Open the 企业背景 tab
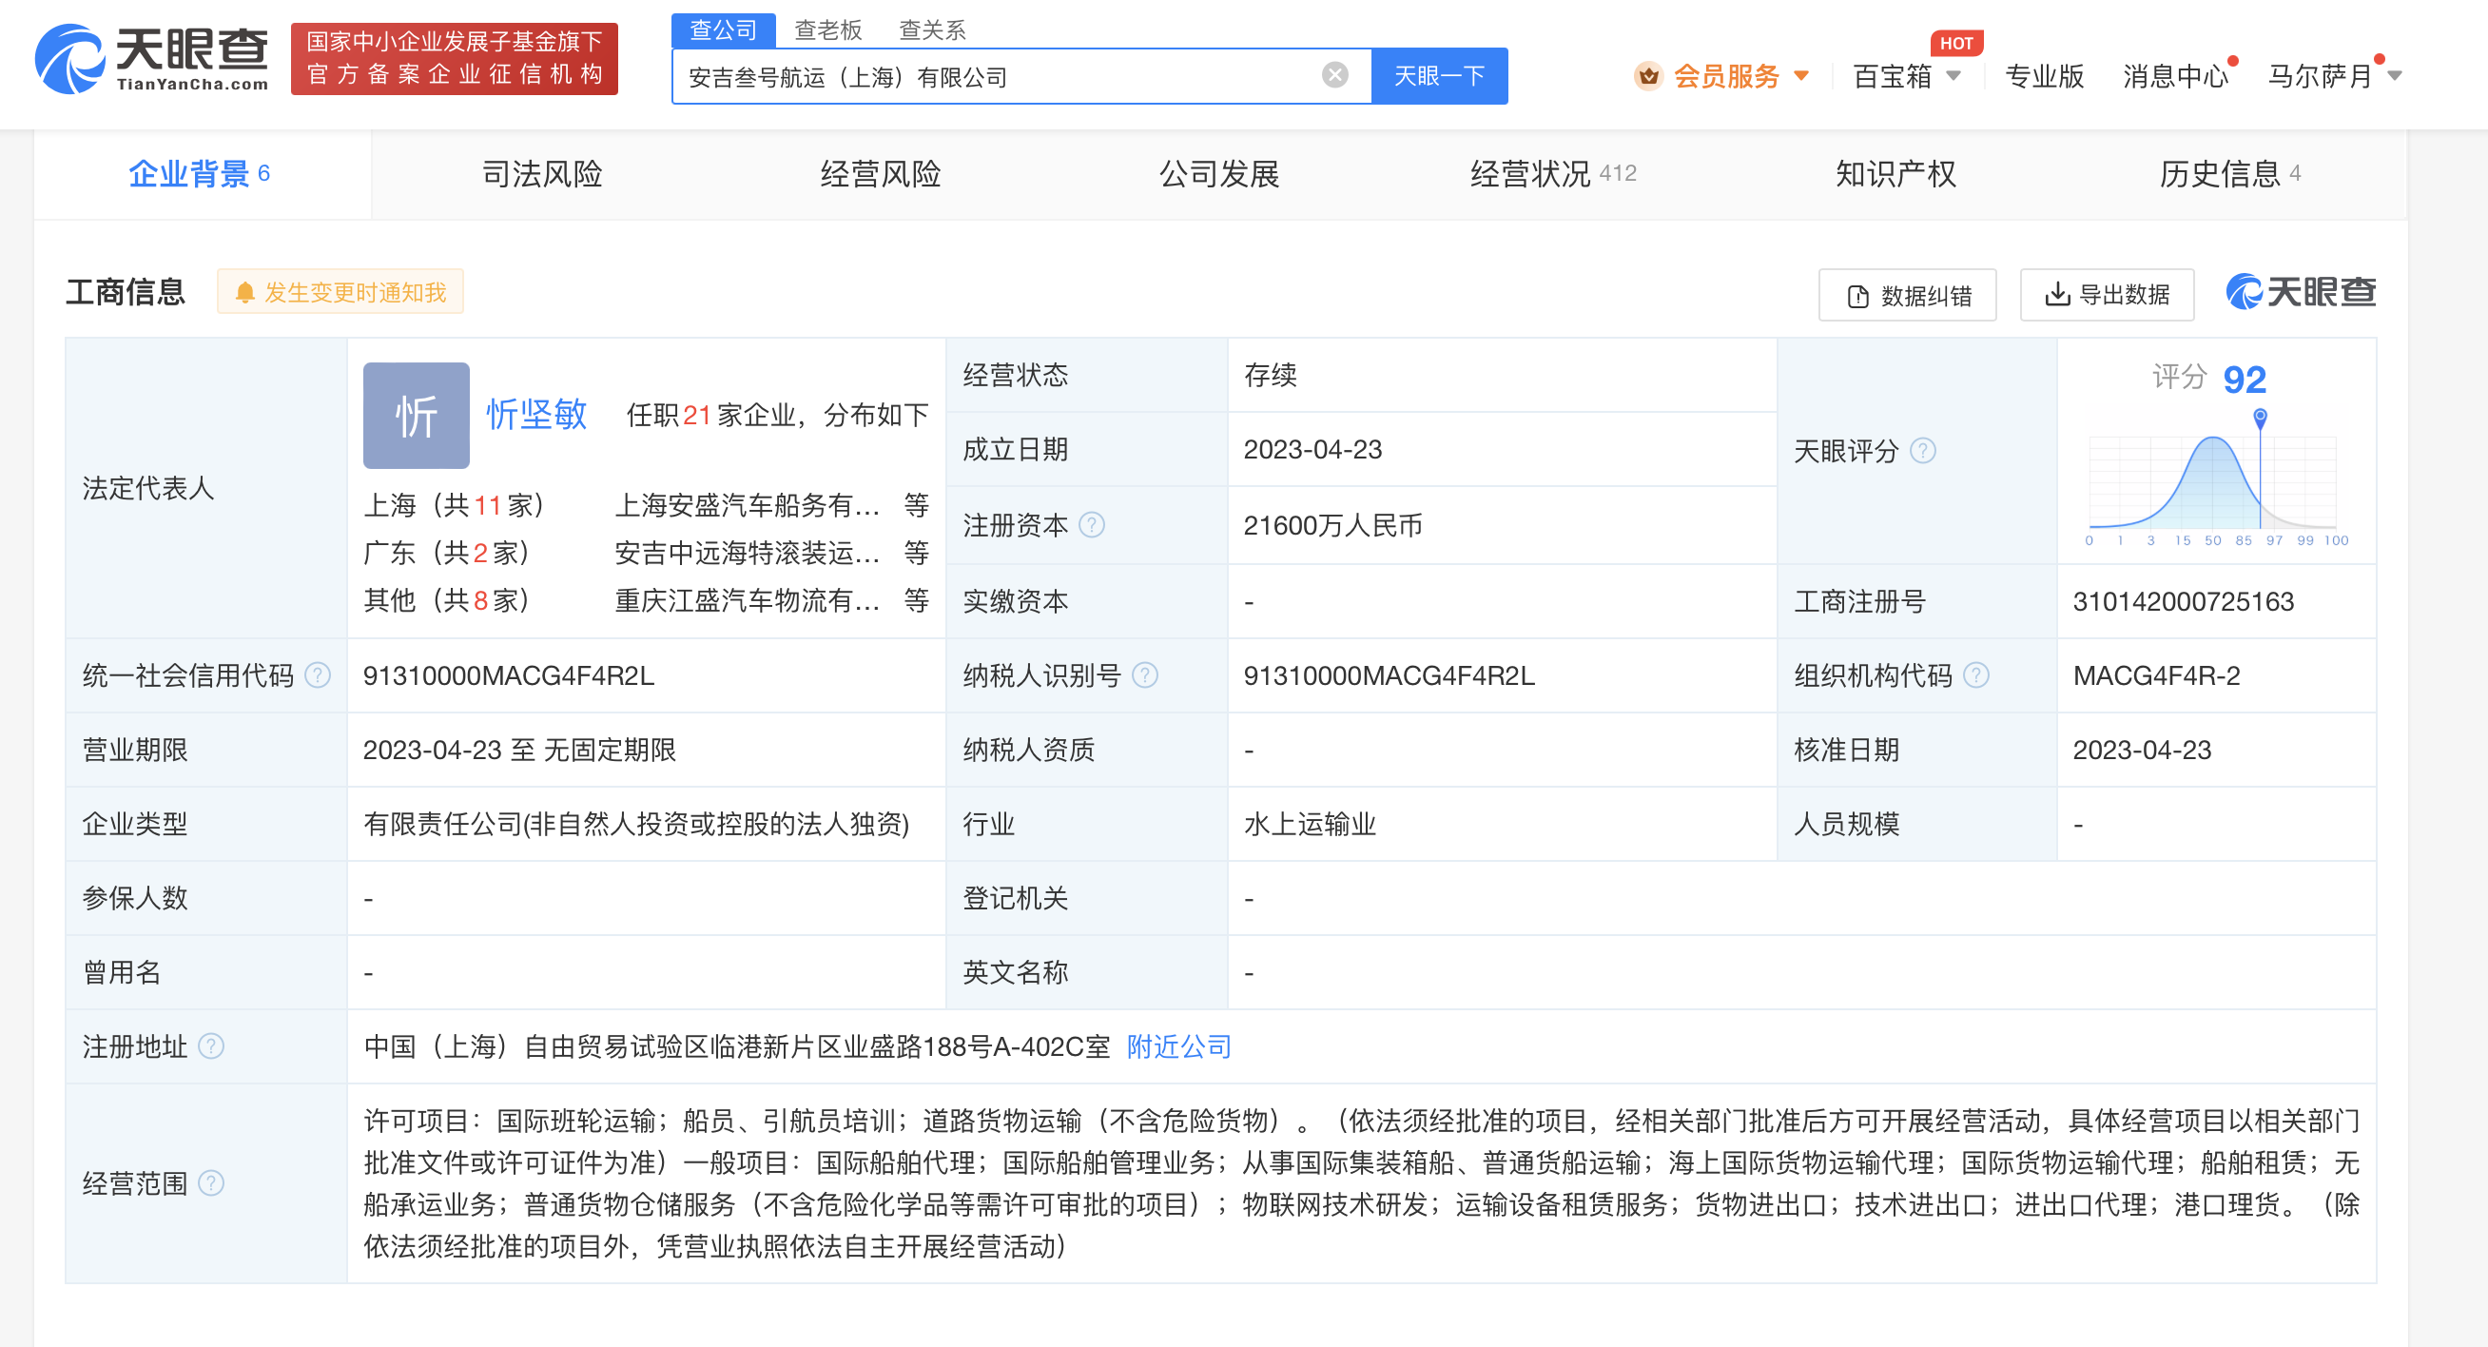The image size is (2488, 1347). pyautogui.click(x=200, y=174)
